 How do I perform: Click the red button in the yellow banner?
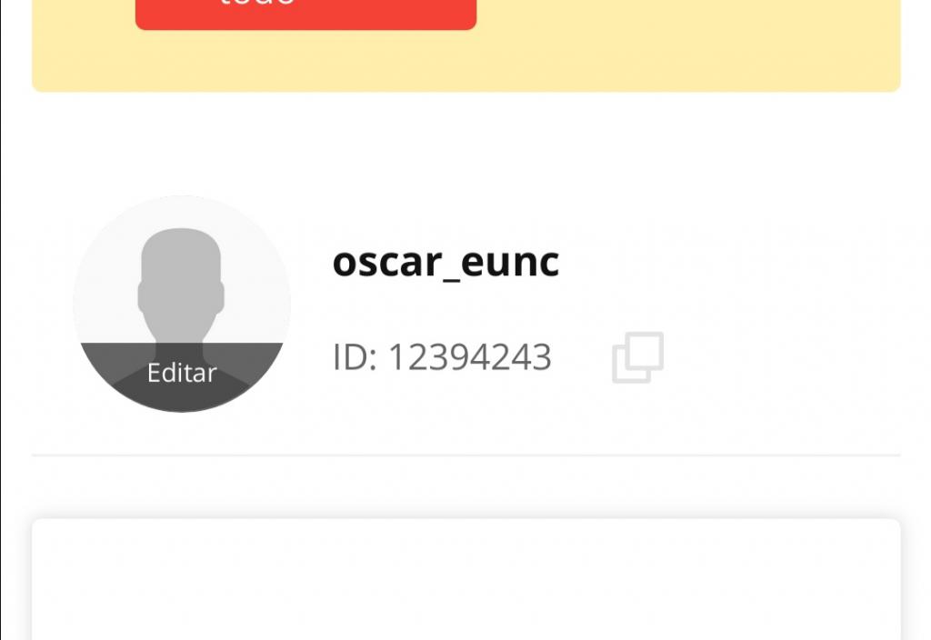click(x=305, y=15)
